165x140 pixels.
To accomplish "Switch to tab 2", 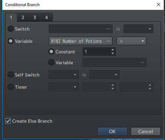I will pyautogui.click(x=23, y=17).
